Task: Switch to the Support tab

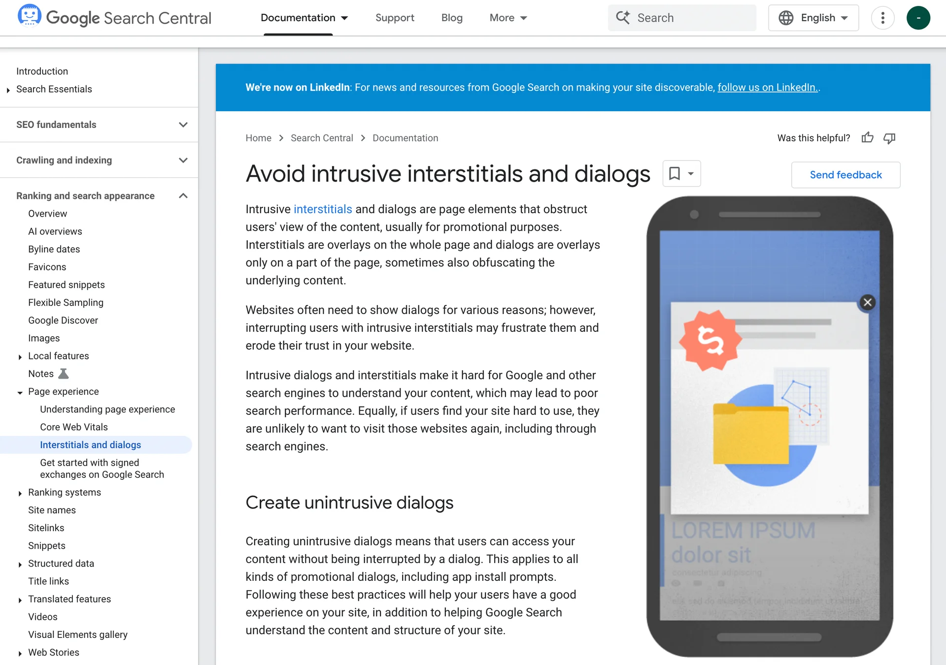Action: point(395,18)
